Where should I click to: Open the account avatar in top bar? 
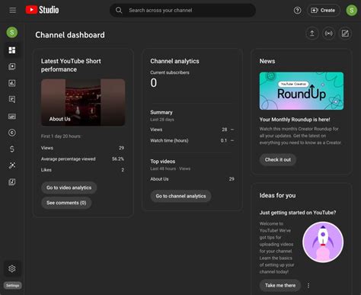pos(352,11)
